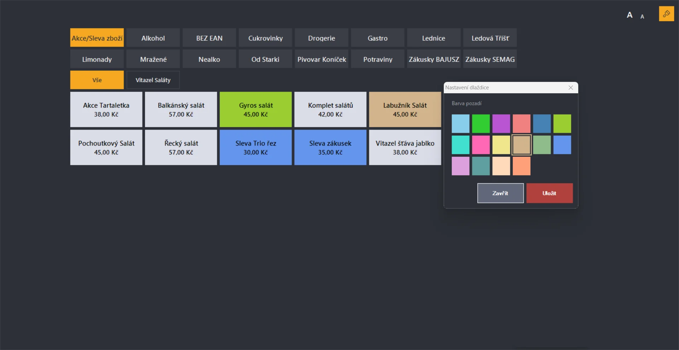Click the Zavřít button
The width and height of the screenshot is (679, 350).
tap(500, 193)
